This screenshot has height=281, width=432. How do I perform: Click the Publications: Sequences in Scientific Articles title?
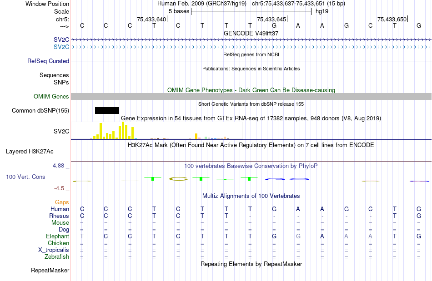coord(251,69)
